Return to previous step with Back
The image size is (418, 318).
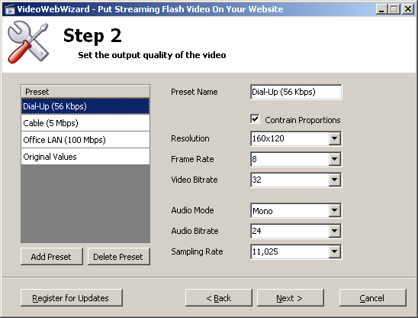coord(219,297)
